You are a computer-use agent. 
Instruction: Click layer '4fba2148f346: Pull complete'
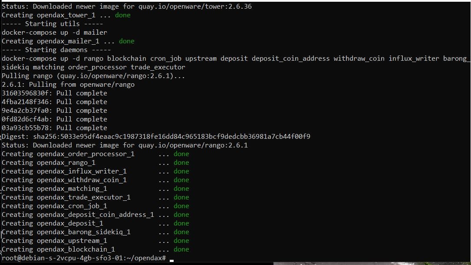54,102
